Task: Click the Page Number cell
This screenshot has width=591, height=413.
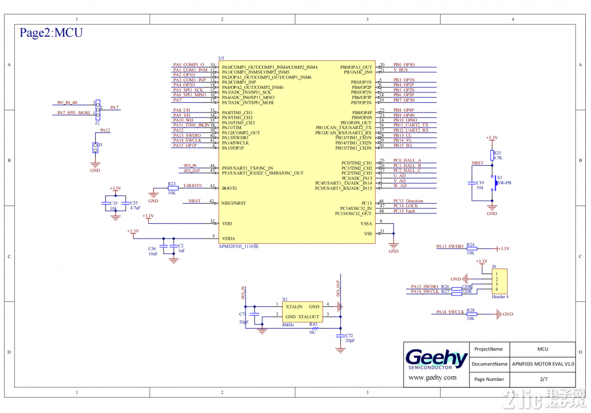Action: [x=489, y=379]
